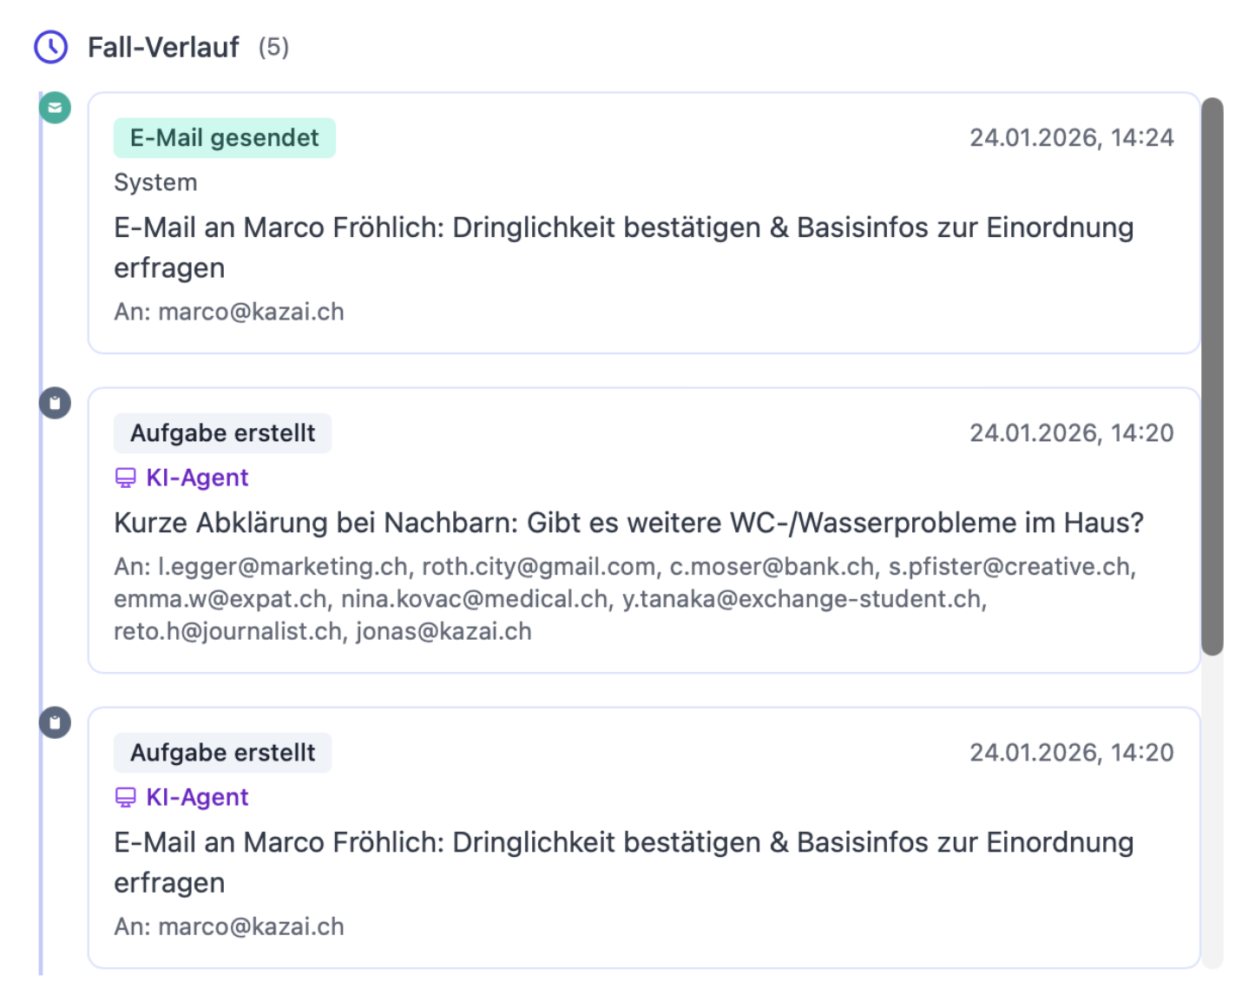Click KI-Agent monitor icon in the bottom card
1255x995 pixels.
[x=126, y=797]
